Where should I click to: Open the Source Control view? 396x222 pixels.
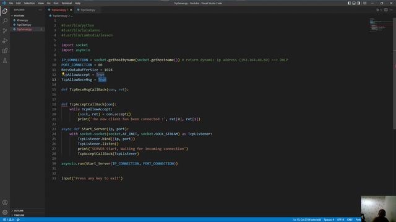tap(5, 31)
